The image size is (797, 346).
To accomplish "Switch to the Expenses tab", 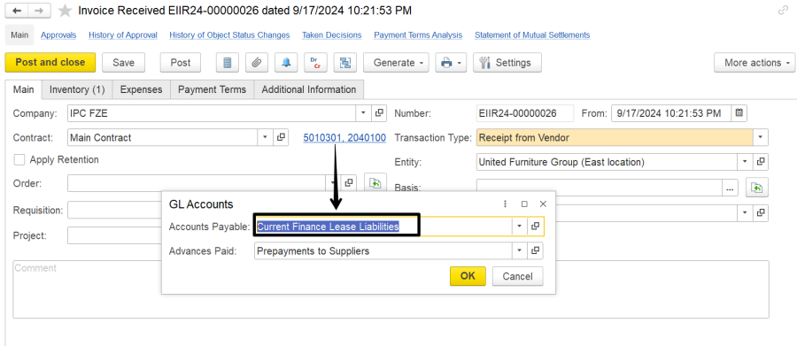I will [142, 90].
